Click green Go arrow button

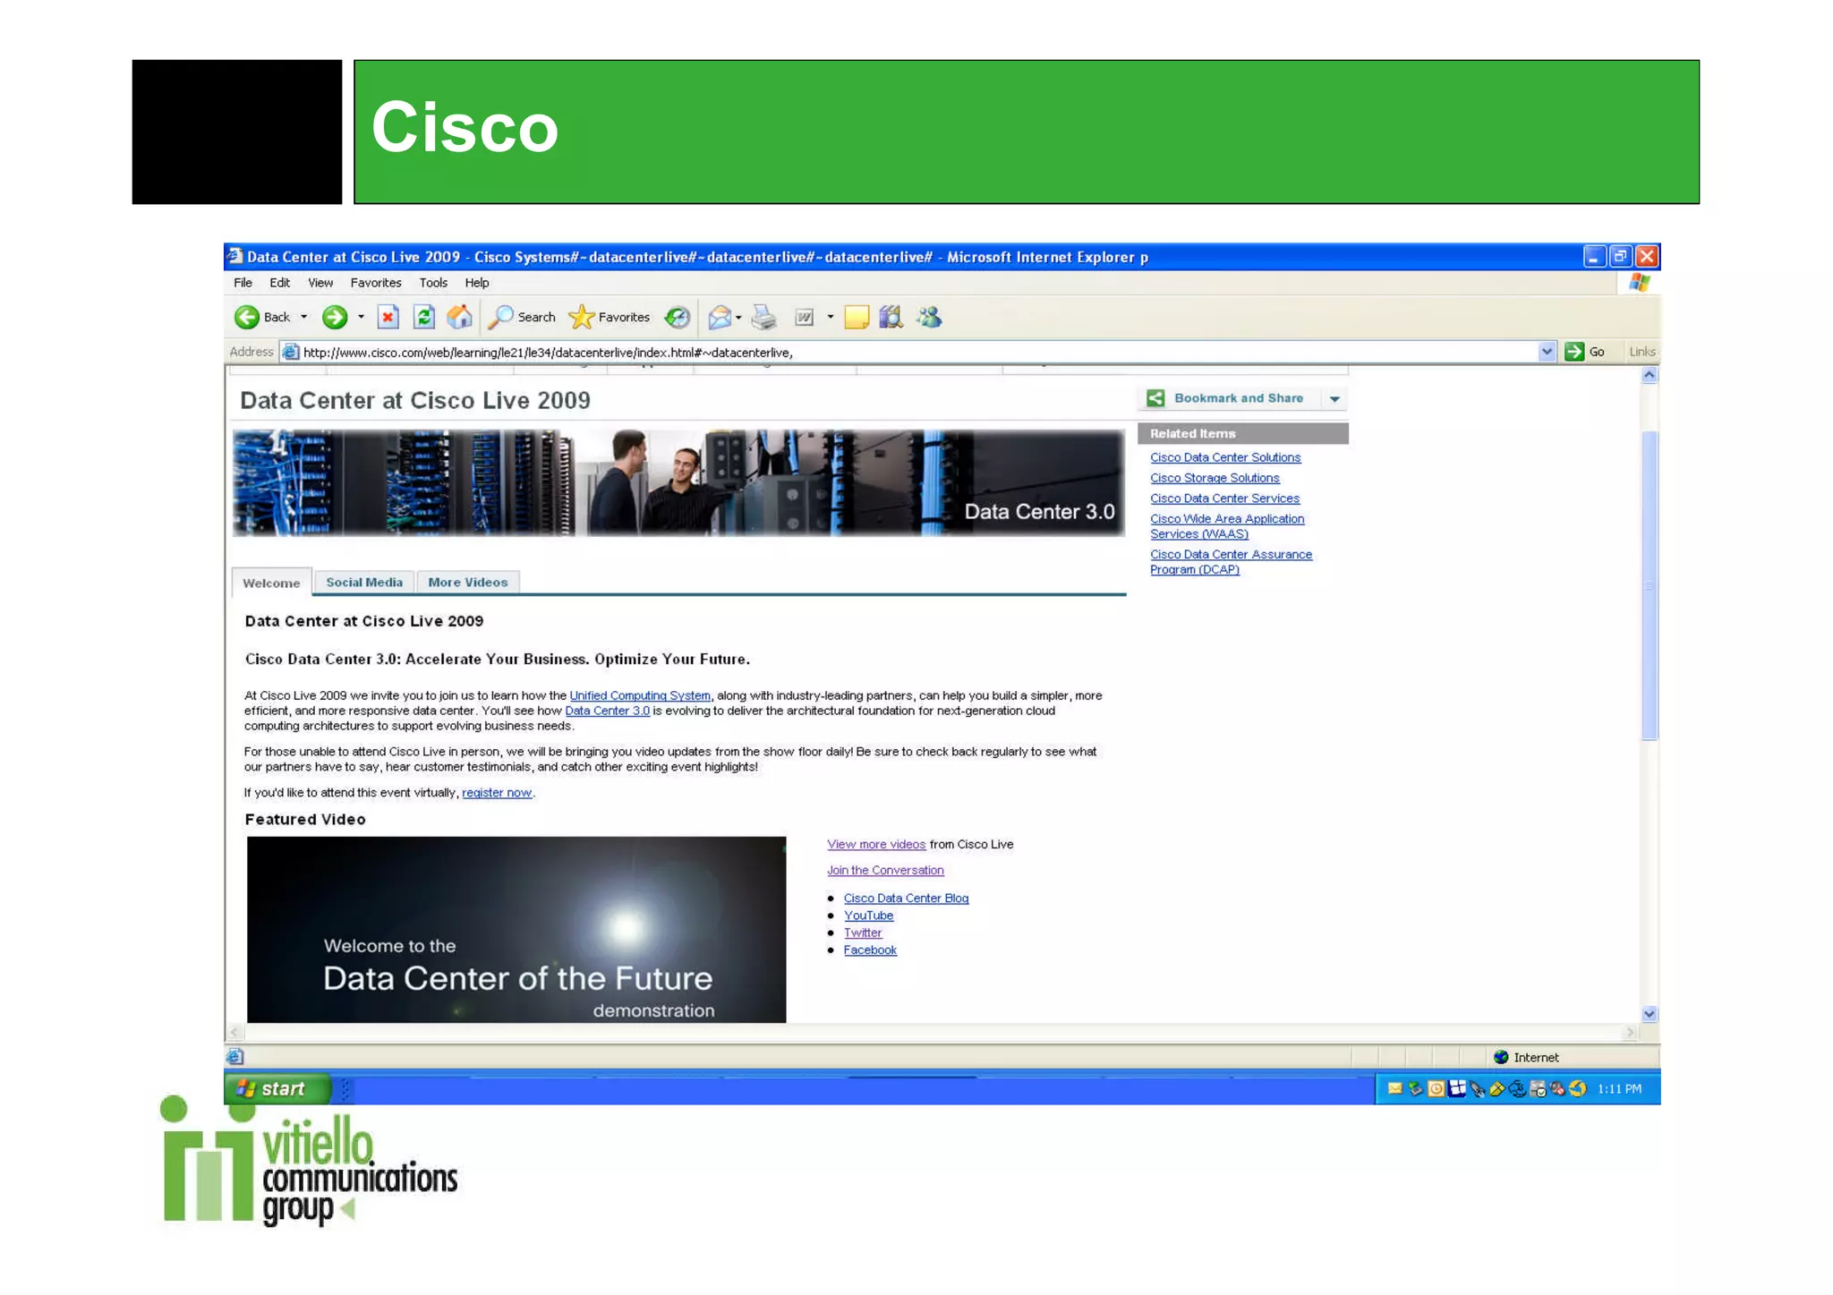1574,352
